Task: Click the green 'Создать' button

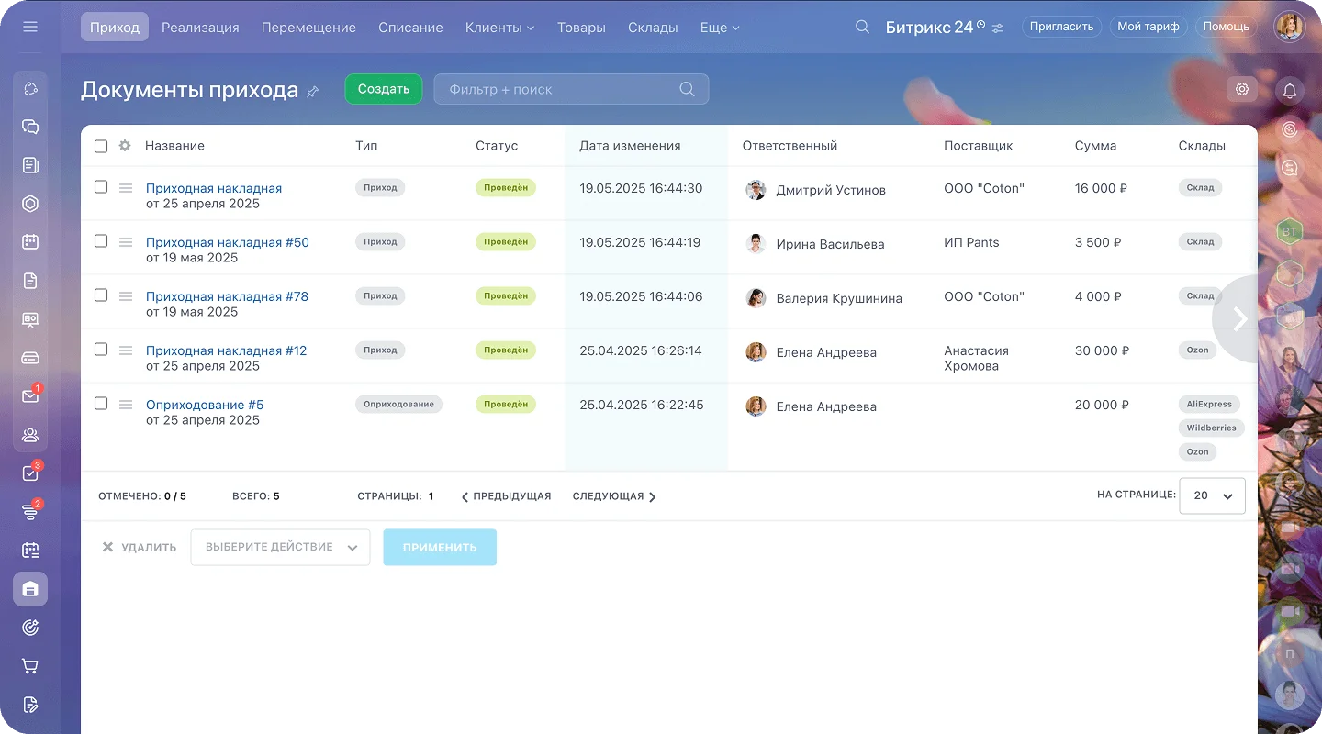Action: (383, 89)
